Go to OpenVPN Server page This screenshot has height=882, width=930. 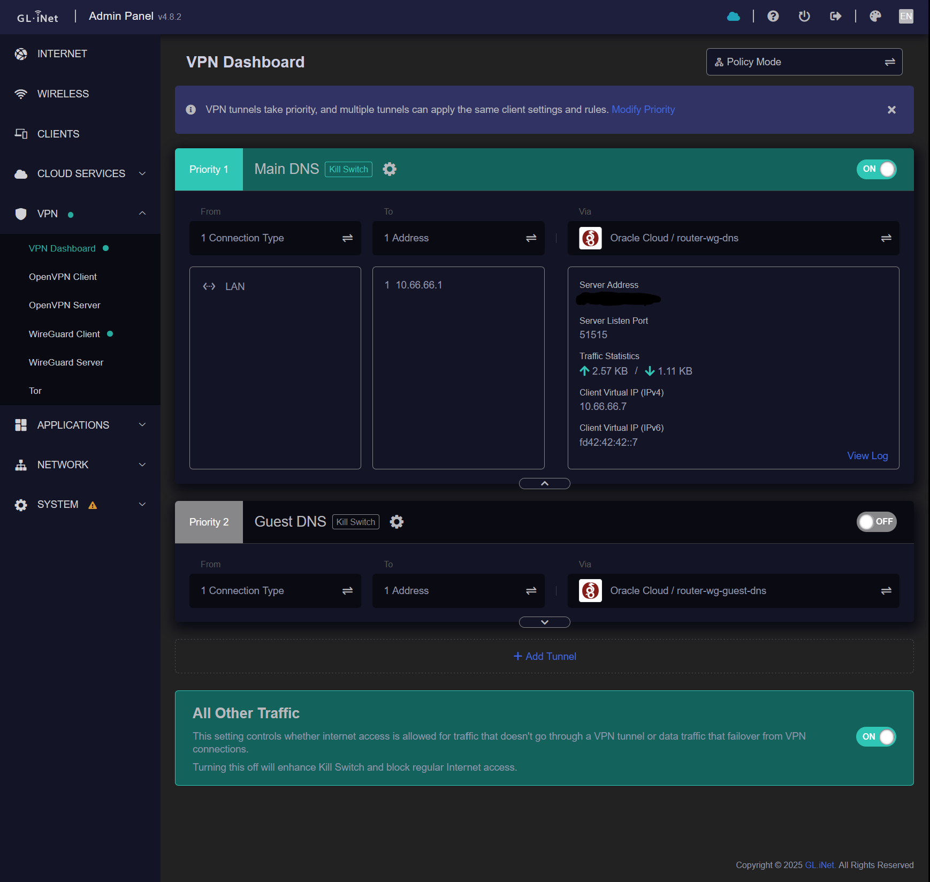65,305
